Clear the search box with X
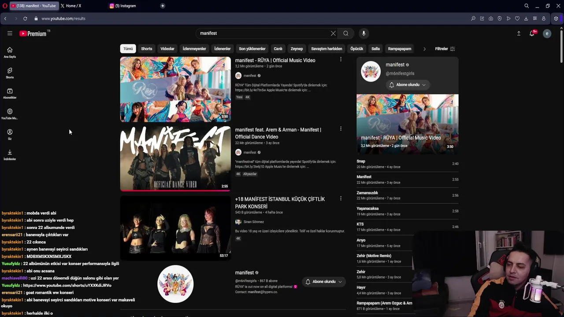 (333, 33)
